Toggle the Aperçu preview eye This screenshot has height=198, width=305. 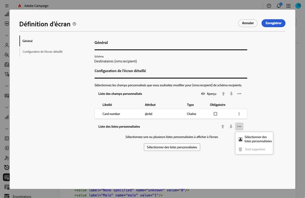tap(209, 94)
